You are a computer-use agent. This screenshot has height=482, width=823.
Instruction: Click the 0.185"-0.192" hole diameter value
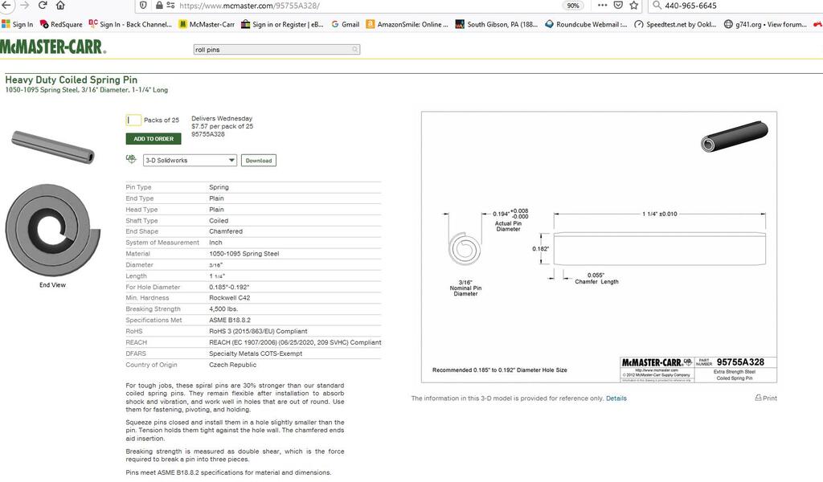coord(229,287)
